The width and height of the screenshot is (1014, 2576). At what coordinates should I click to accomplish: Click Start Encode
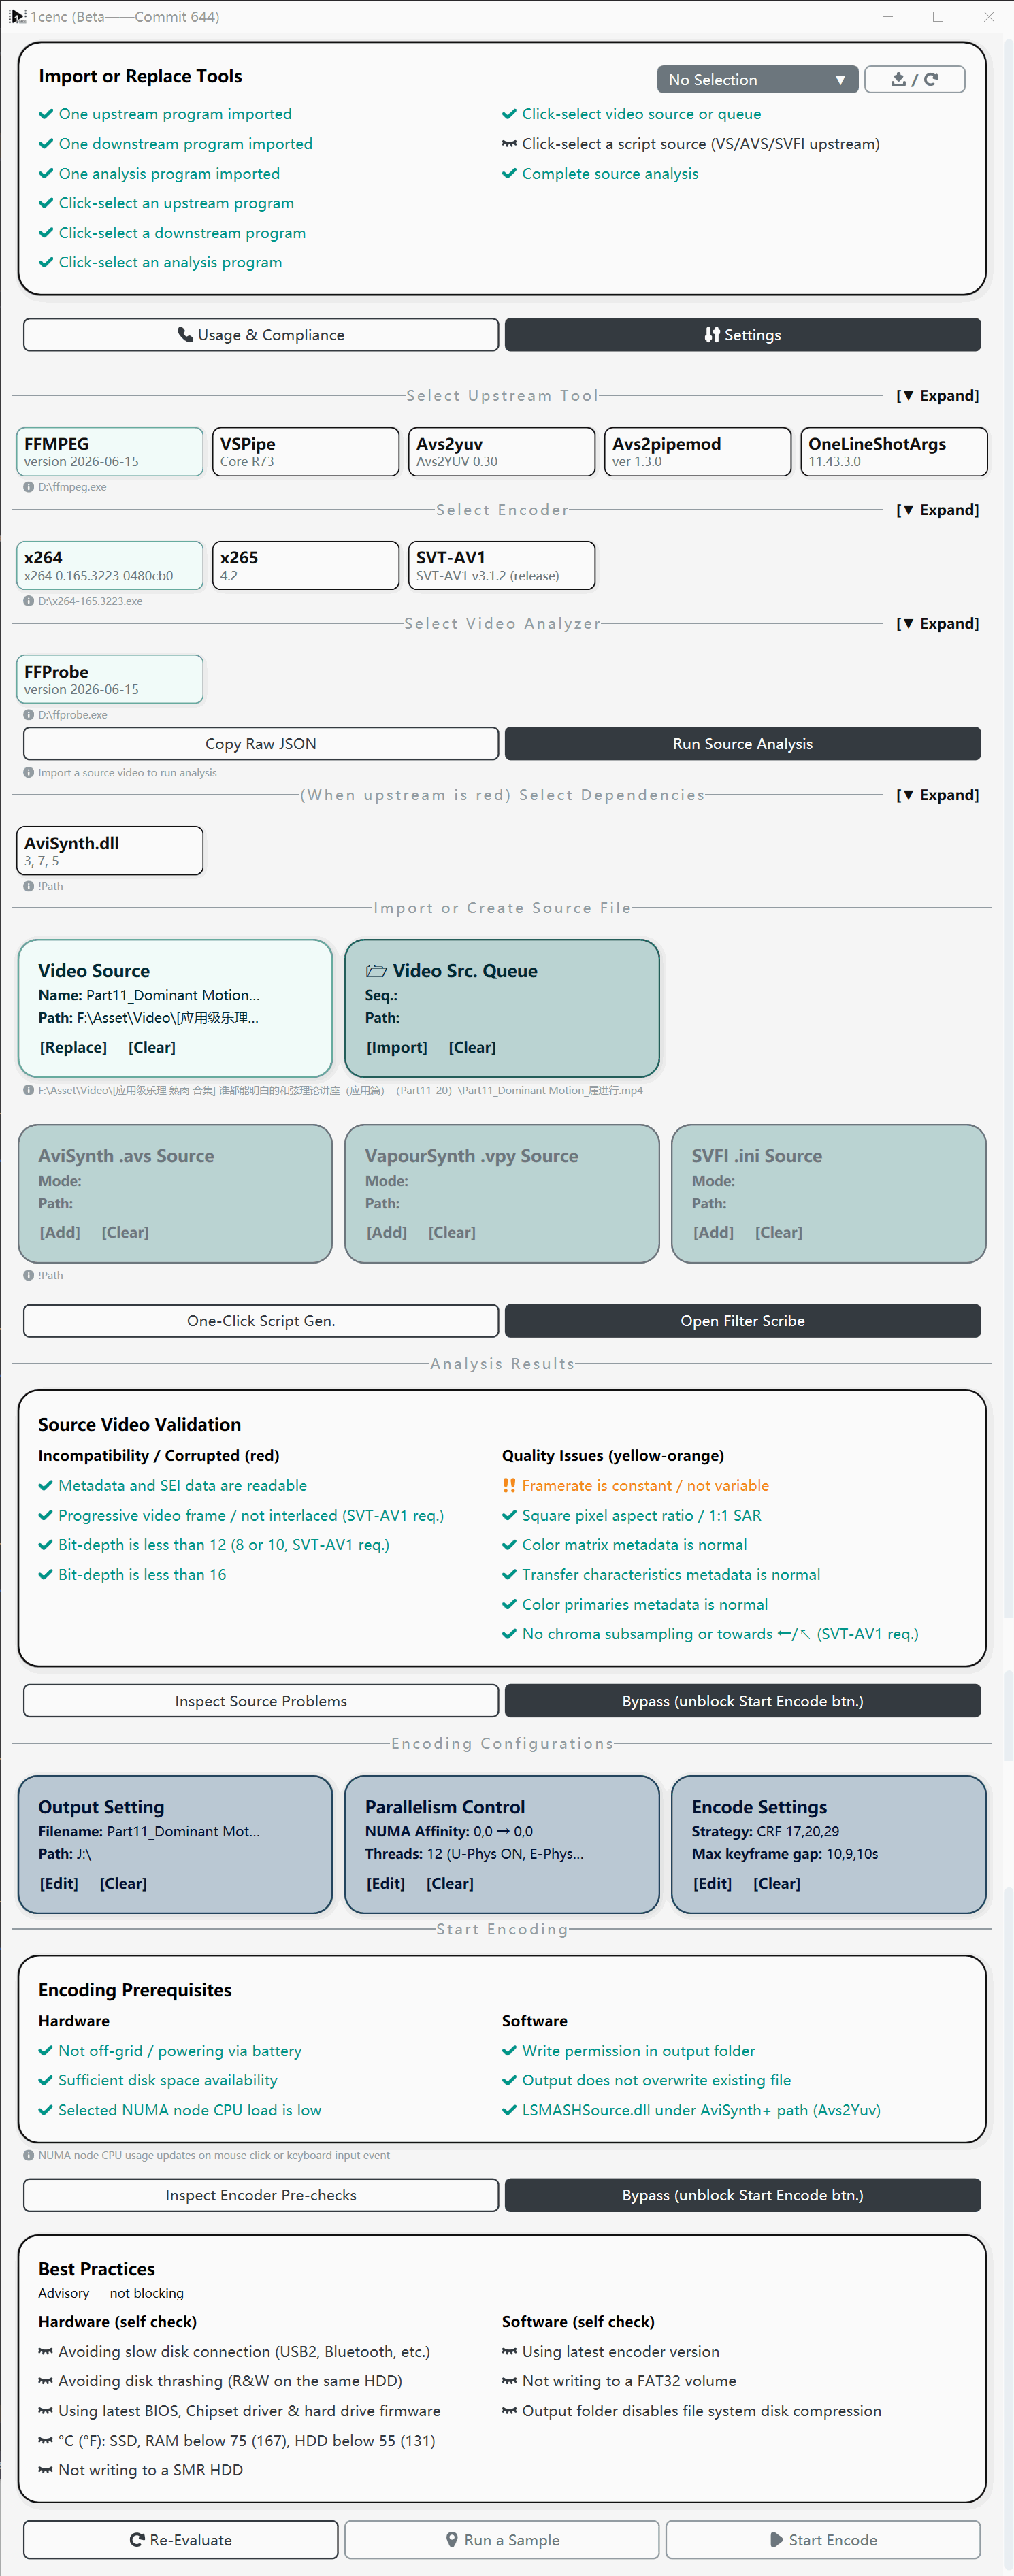[823, 2540]
